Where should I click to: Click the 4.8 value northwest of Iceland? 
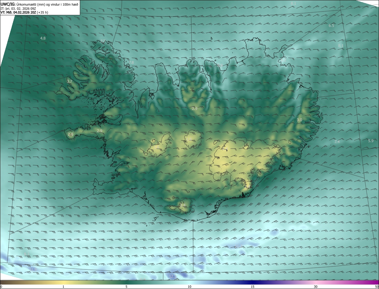click(43, 38)
